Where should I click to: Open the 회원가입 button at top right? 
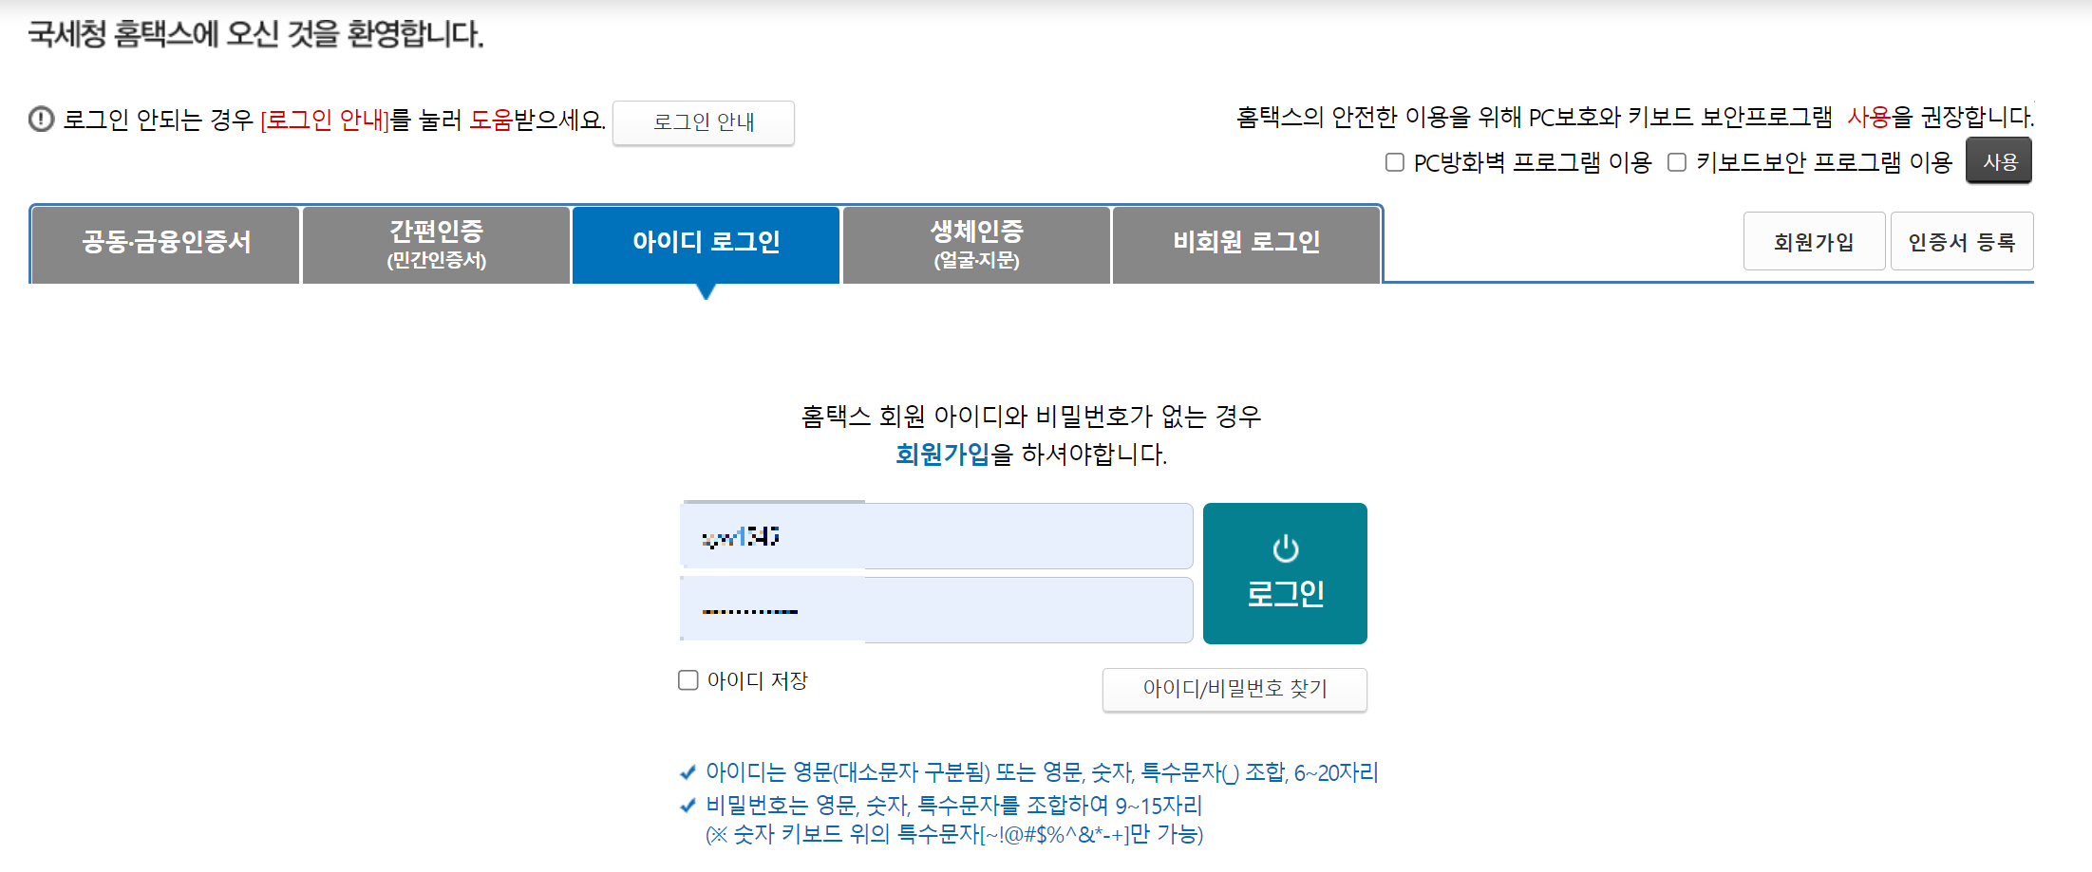[1814, 242]
